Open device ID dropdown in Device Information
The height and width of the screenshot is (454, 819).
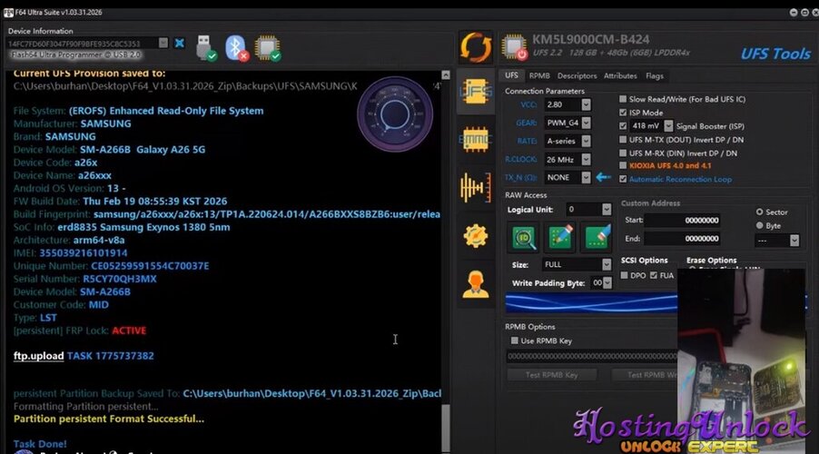tap(163, 43)
